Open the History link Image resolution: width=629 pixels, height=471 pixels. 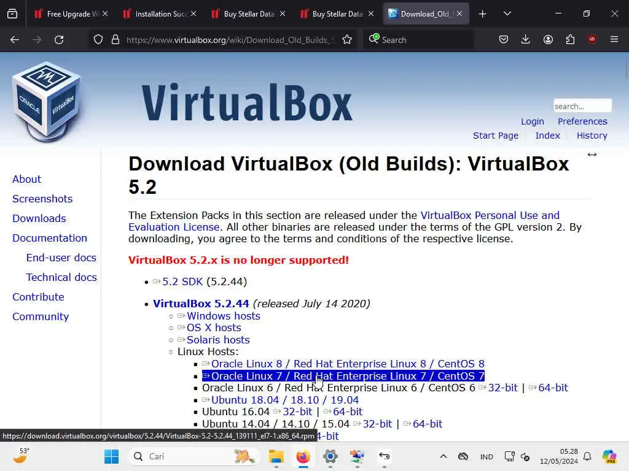(x=592, y=136)
